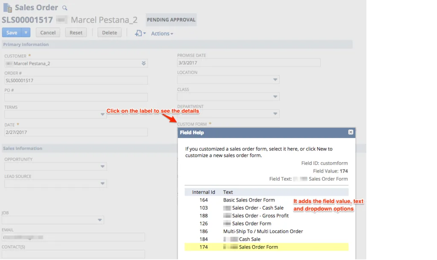Open the Lead Source dropdown

[55, 183]
